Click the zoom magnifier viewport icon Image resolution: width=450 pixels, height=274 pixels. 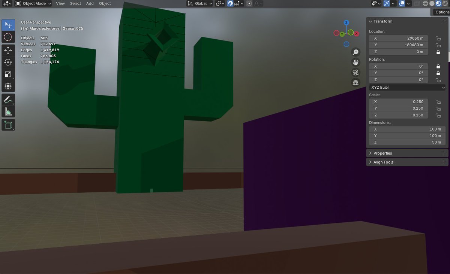tap(355, 52)
